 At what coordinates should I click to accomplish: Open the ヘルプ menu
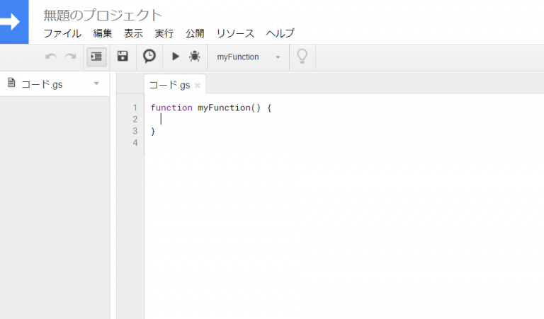point(280,33)
